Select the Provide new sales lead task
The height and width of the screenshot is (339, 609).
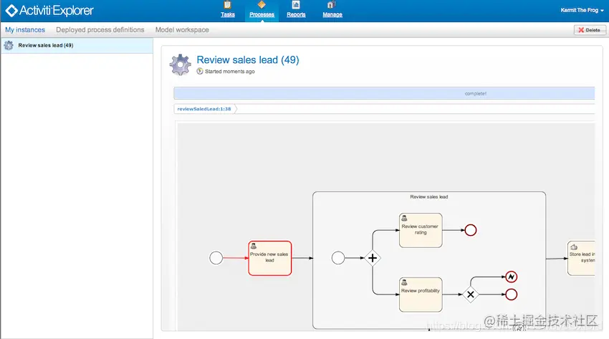(270, 258)
